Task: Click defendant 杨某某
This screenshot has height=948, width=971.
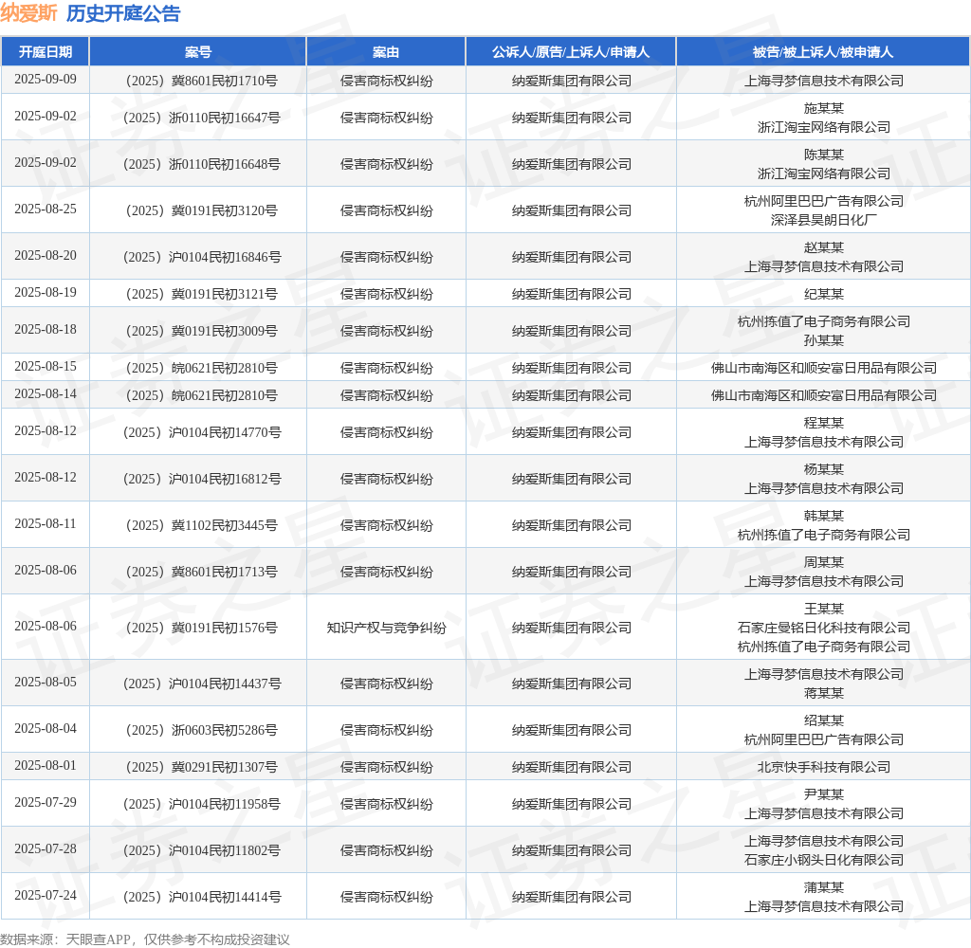Action: click(x=824, y=469)
